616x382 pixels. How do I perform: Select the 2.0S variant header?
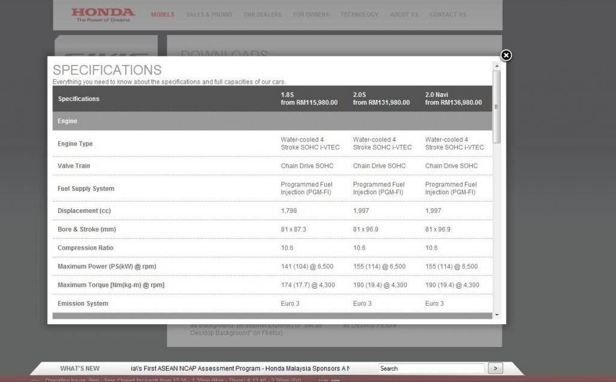point(381,99)
